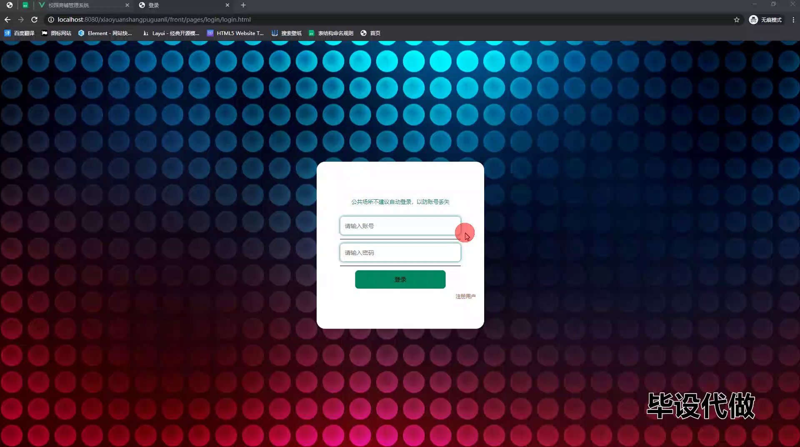800x447 pixels.
Task: Click the 请输入账号 account field
Action: [x=400, y=226]
